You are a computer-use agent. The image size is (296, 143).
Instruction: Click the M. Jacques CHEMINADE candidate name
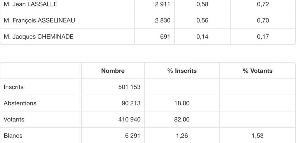pyautogui.click(x=39, y=37)
